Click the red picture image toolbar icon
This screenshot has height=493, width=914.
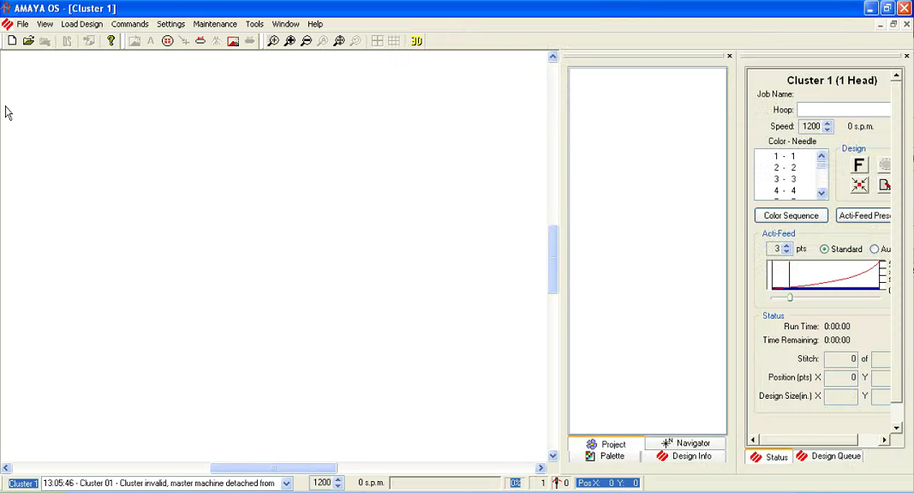click(233, 41)
